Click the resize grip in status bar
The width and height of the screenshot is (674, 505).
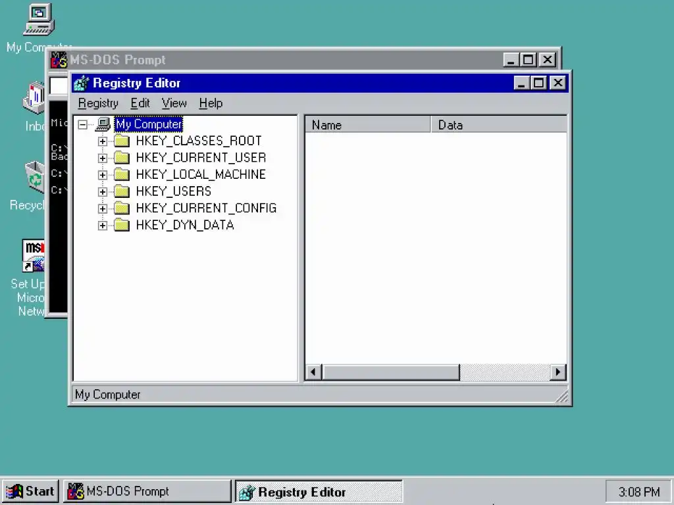pos(562,397)
